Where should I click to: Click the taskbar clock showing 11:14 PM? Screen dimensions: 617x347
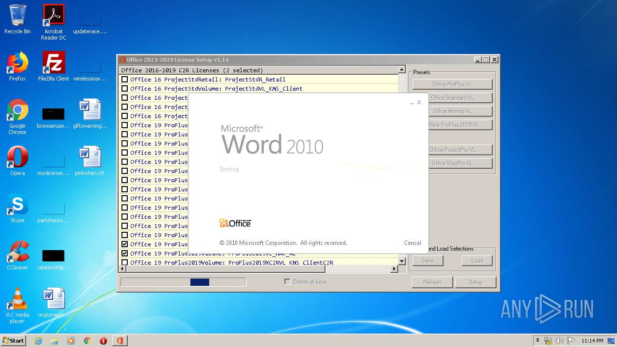[592, 341]
